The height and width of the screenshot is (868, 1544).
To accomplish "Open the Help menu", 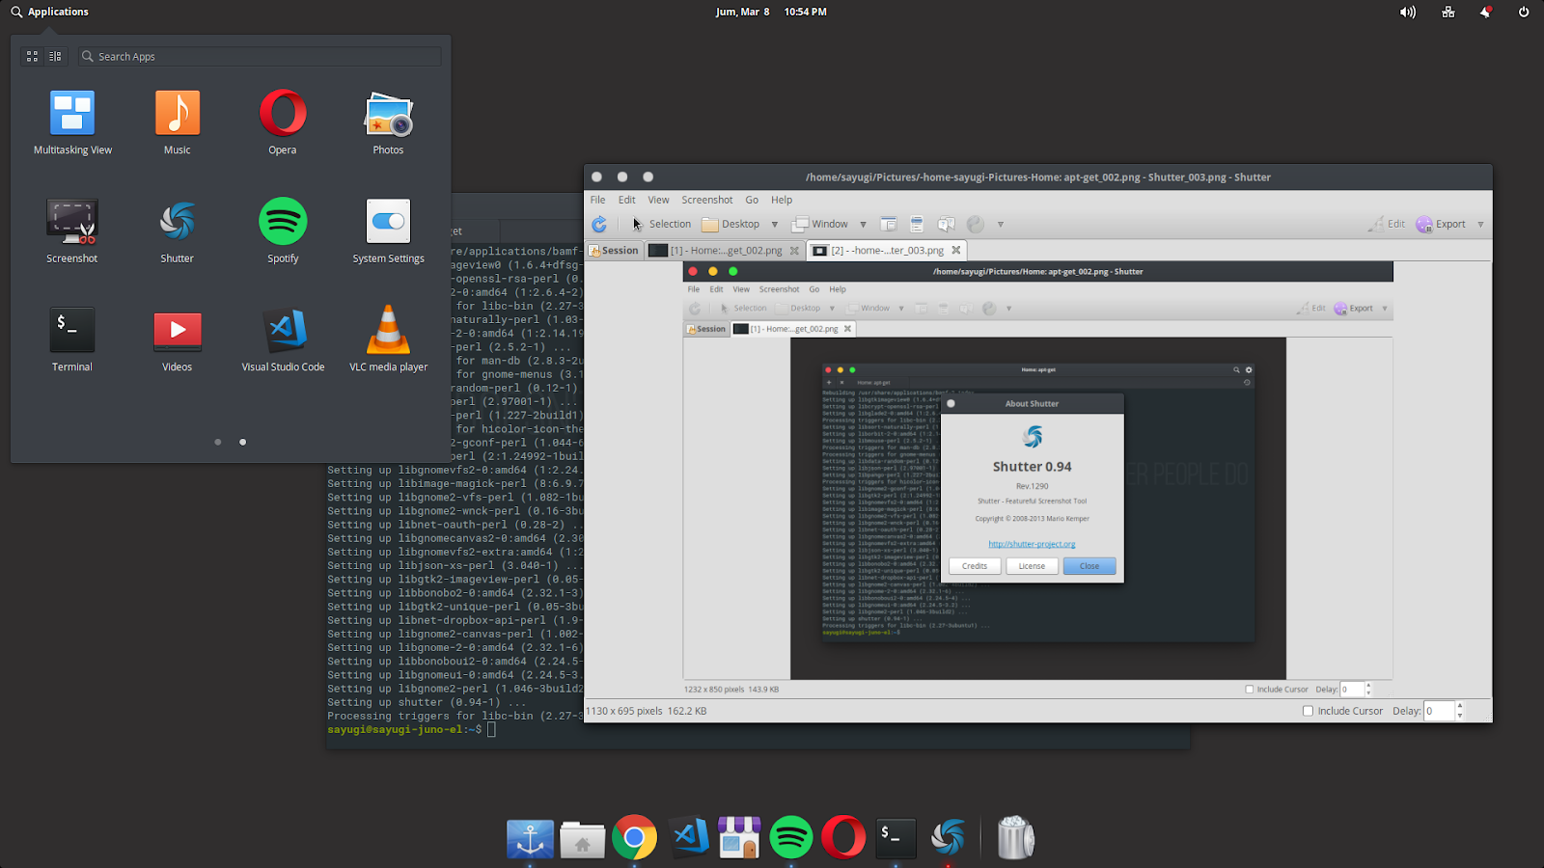I will (782, 200).
